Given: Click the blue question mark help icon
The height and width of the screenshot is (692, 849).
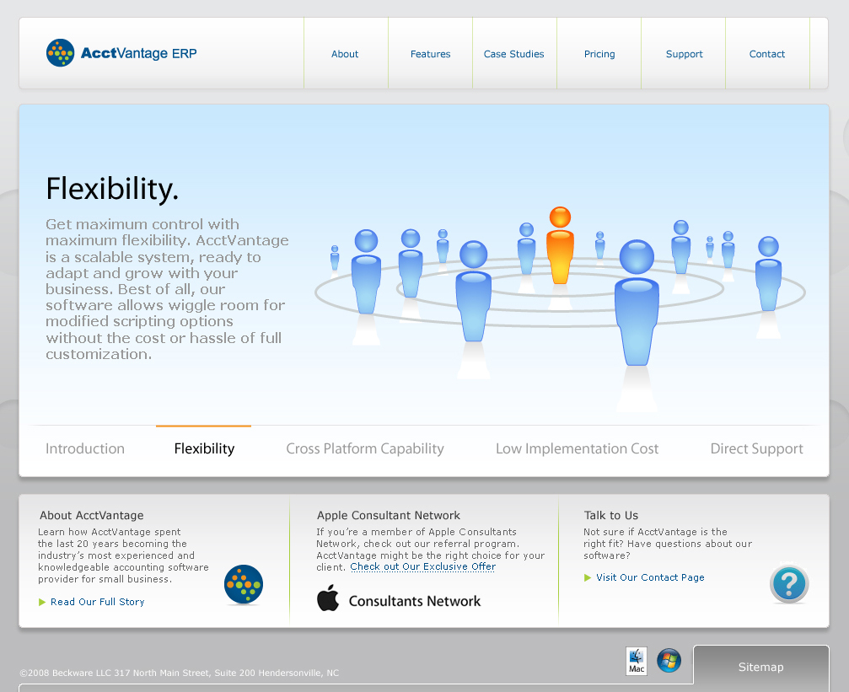Looking at the screenshot, I should pos(789,584).
